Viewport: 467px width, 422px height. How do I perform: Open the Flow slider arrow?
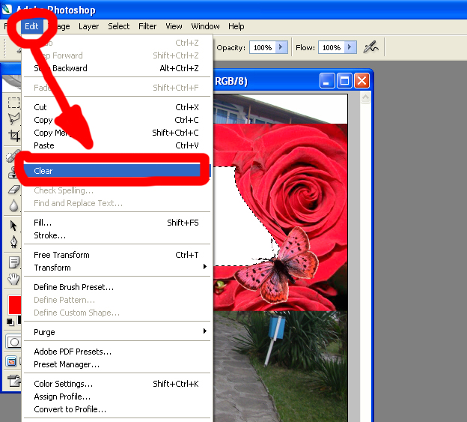point(350,47)
